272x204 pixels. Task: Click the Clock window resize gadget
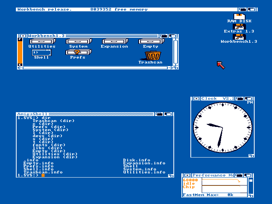pyautogui.click(x=251, y=156)
